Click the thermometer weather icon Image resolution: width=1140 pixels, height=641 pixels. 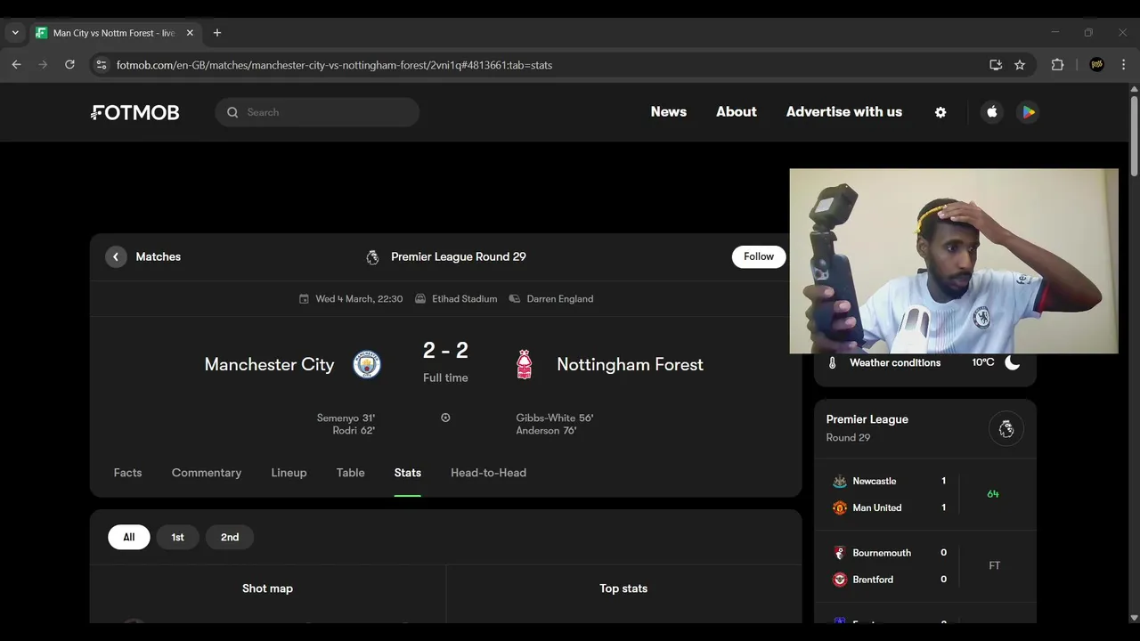point(833,363)
